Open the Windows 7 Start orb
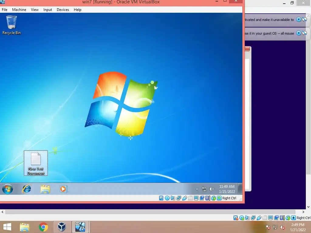Screen dimensions: 311x233 click(x=8, y=189)
